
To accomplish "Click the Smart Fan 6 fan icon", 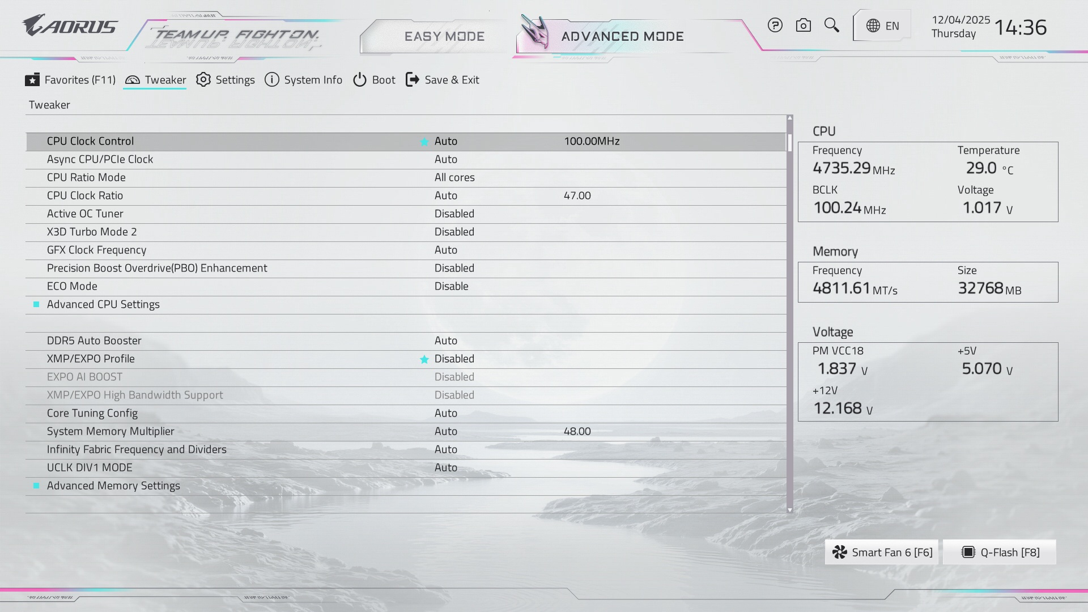I will click(840, 552).
